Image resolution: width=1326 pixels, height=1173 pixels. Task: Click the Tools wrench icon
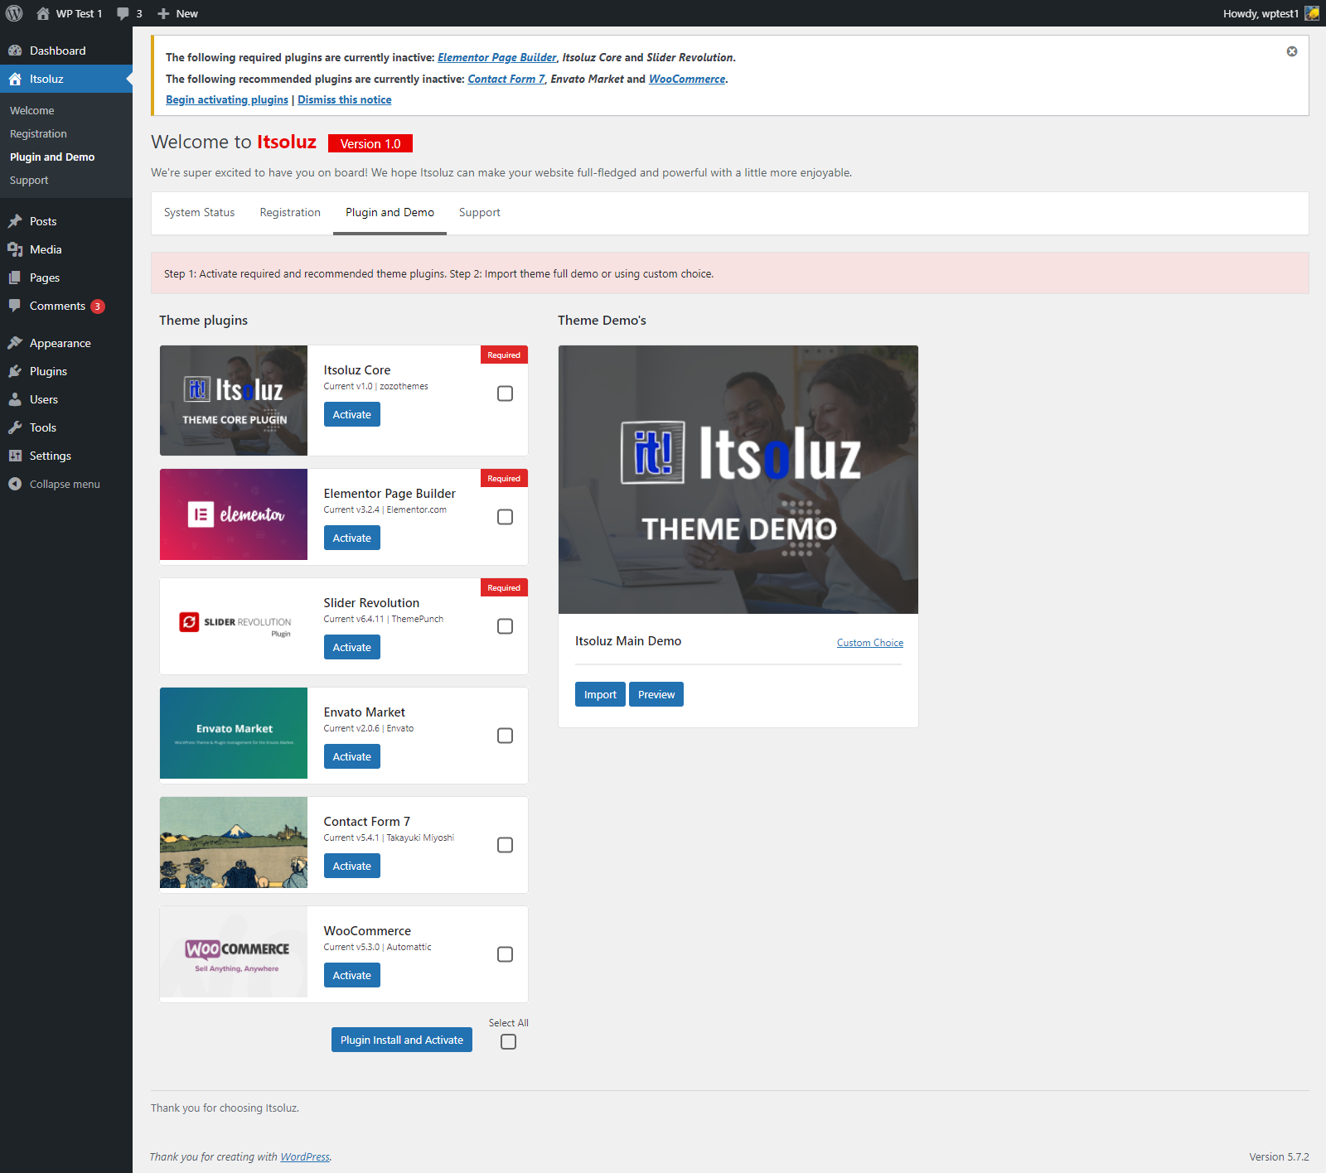(15, 427)
